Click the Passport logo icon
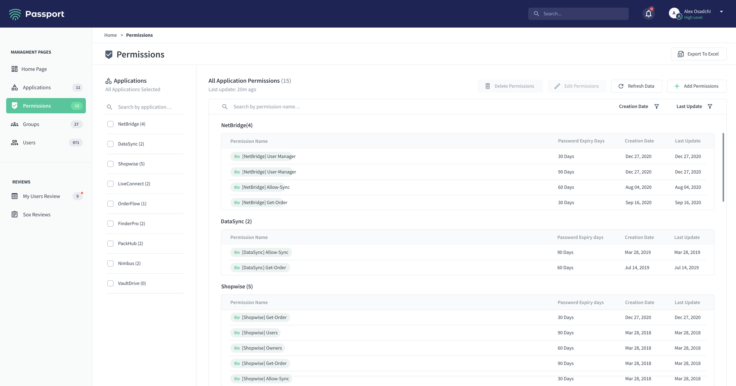 (15, 14)
